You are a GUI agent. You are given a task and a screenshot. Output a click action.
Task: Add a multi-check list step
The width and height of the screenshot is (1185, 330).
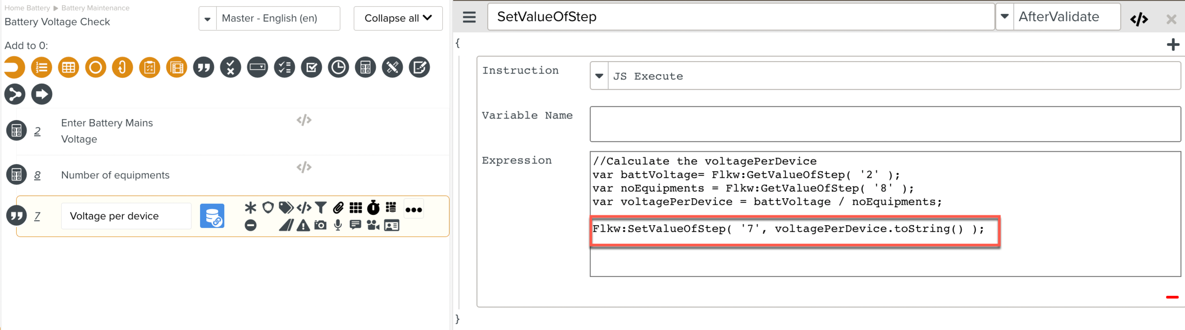(x=285, y=67)
